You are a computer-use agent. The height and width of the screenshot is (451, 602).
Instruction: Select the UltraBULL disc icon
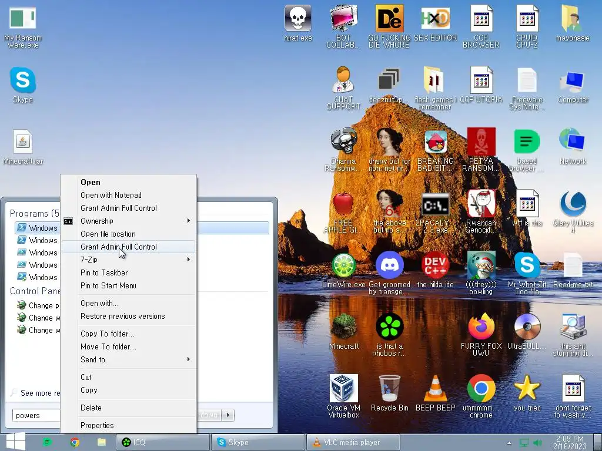(527, 327)
